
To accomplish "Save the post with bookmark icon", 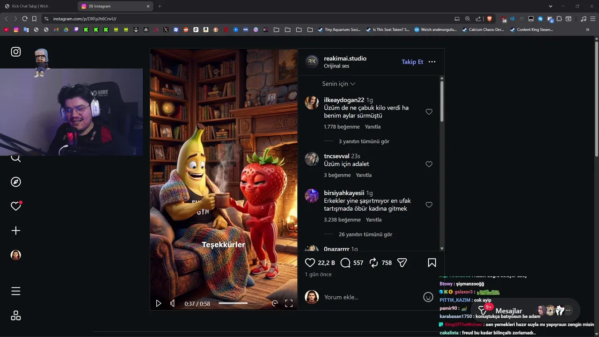I will [432, 263].
